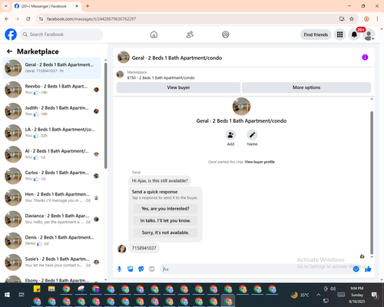Click the Name edit pencil icon
Viewport: 384px width, 307px height.
click(252, 135)
